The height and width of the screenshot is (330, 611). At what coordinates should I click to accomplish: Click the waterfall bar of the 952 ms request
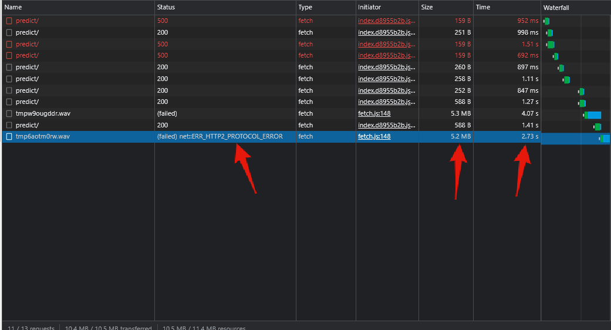tap(546, 21)
